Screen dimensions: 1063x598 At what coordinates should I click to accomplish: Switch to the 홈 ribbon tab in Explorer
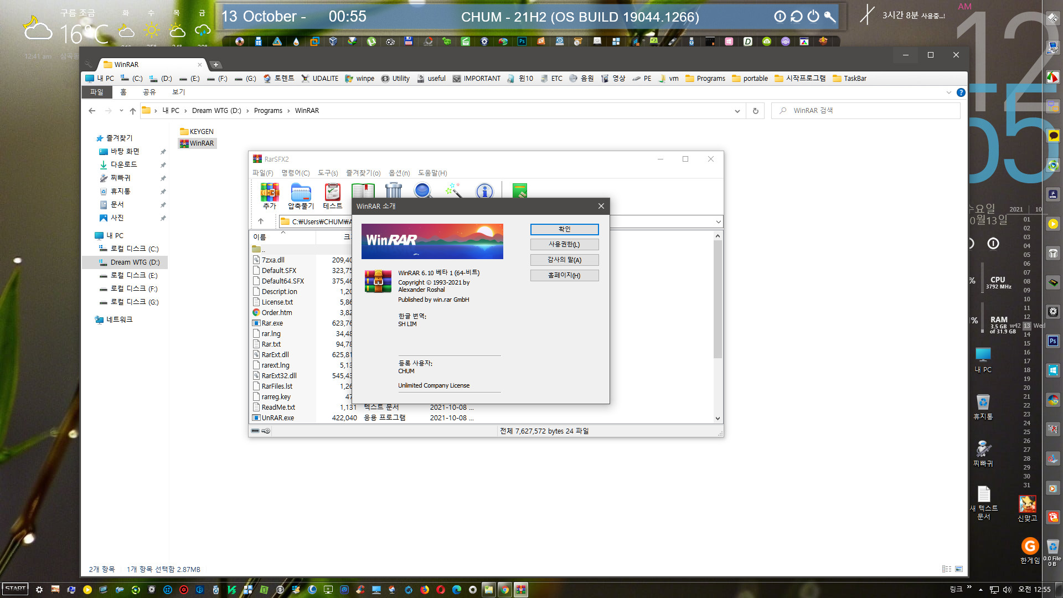[x=123, y=92]
